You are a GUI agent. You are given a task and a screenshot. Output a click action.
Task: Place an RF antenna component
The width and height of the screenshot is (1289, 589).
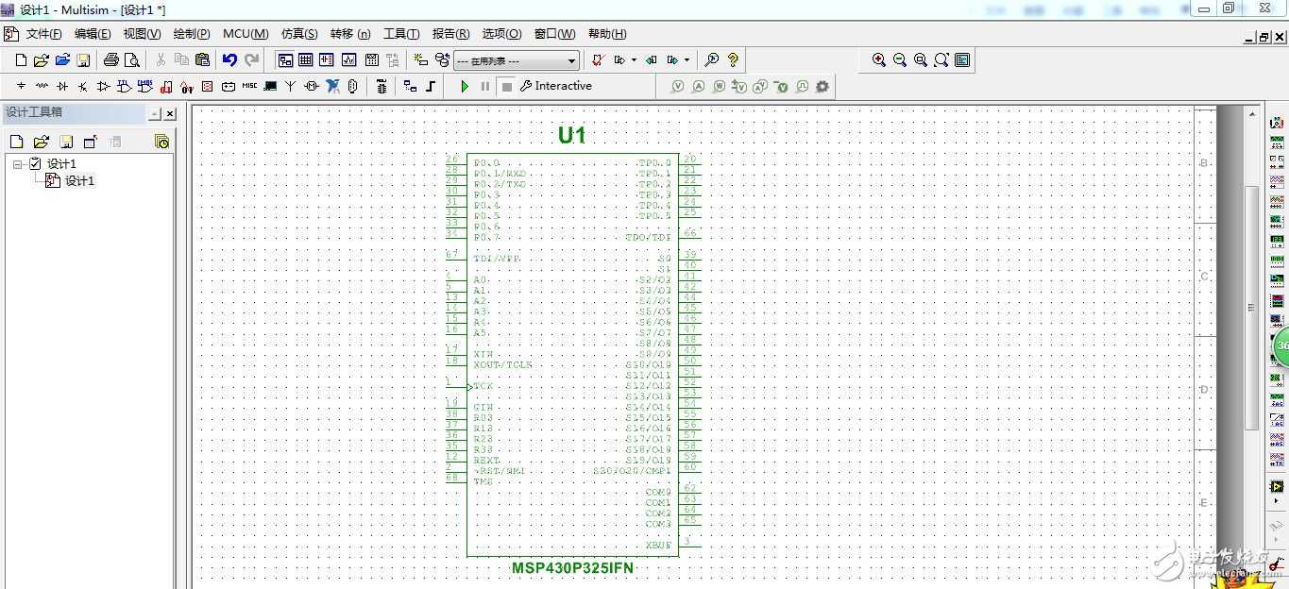(291, 86)
